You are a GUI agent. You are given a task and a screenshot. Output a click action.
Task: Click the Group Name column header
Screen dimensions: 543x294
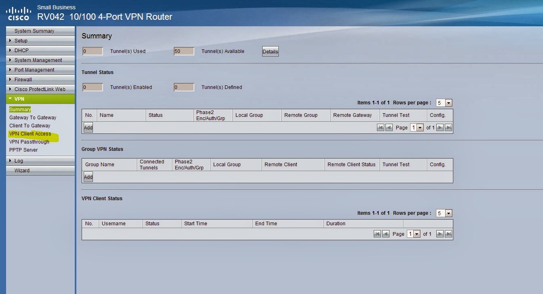click(x=109, y=165)
